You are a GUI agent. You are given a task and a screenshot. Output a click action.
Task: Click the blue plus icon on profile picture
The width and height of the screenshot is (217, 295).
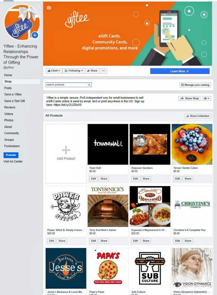[x=35, y=35]
